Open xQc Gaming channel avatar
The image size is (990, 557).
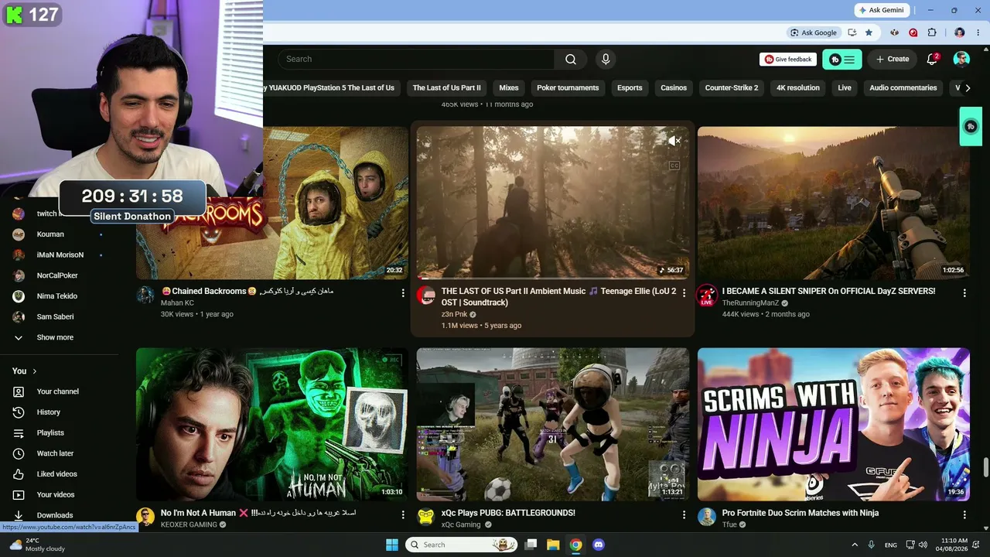point(426,517)
